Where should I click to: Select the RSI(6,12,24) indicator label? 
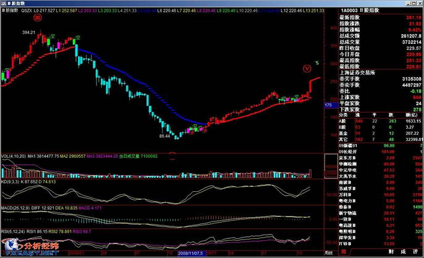(13, 231)
